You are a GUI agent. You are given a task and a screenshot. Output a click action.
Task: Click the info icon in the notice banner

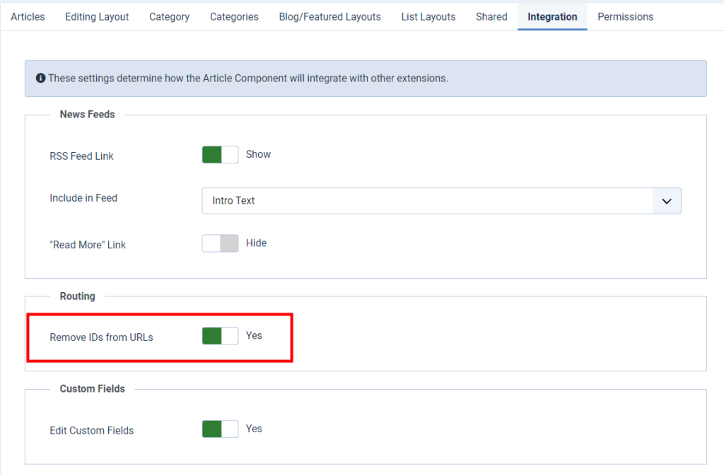point(40,78)
